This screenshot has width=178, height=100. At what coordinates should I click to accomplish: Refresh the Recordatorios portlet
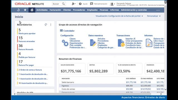coord(46,25)
